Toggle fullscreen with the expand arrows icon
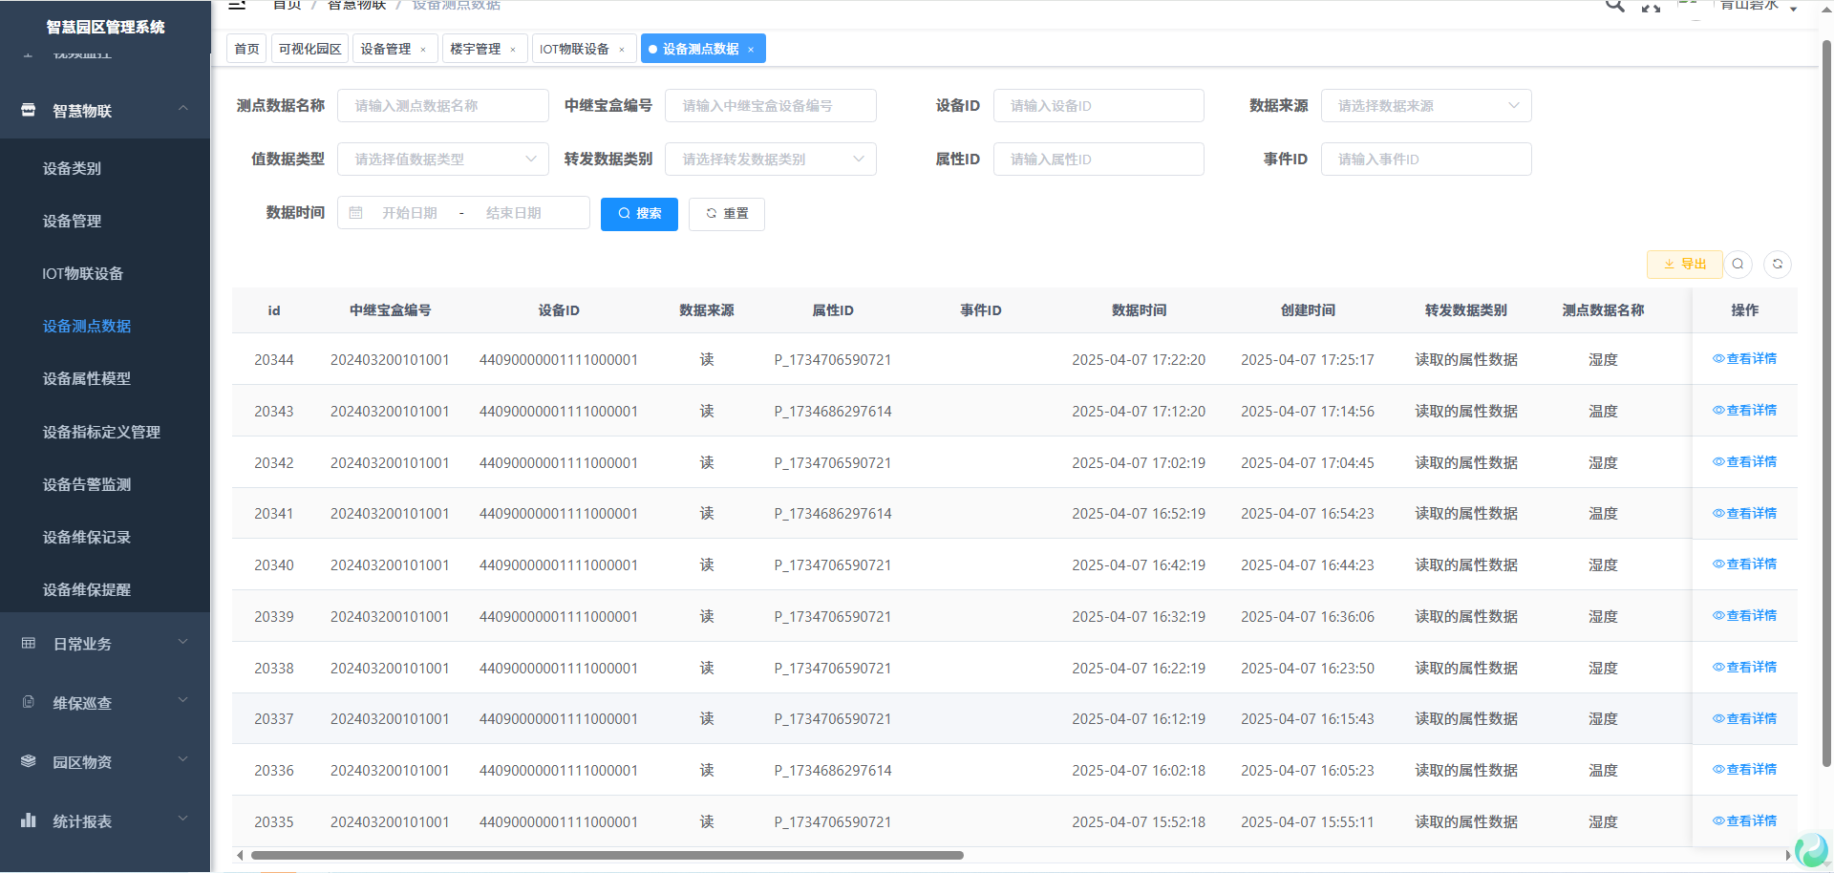 pyautogui.click(x=1651, y=7)
